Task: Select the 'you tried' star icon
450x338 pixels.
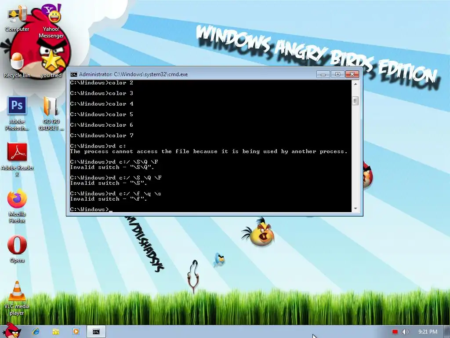Action: point(51,65)
